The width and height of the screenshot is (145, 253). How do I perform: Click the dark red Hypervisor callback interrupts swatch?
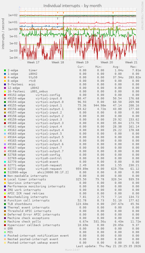5,225
